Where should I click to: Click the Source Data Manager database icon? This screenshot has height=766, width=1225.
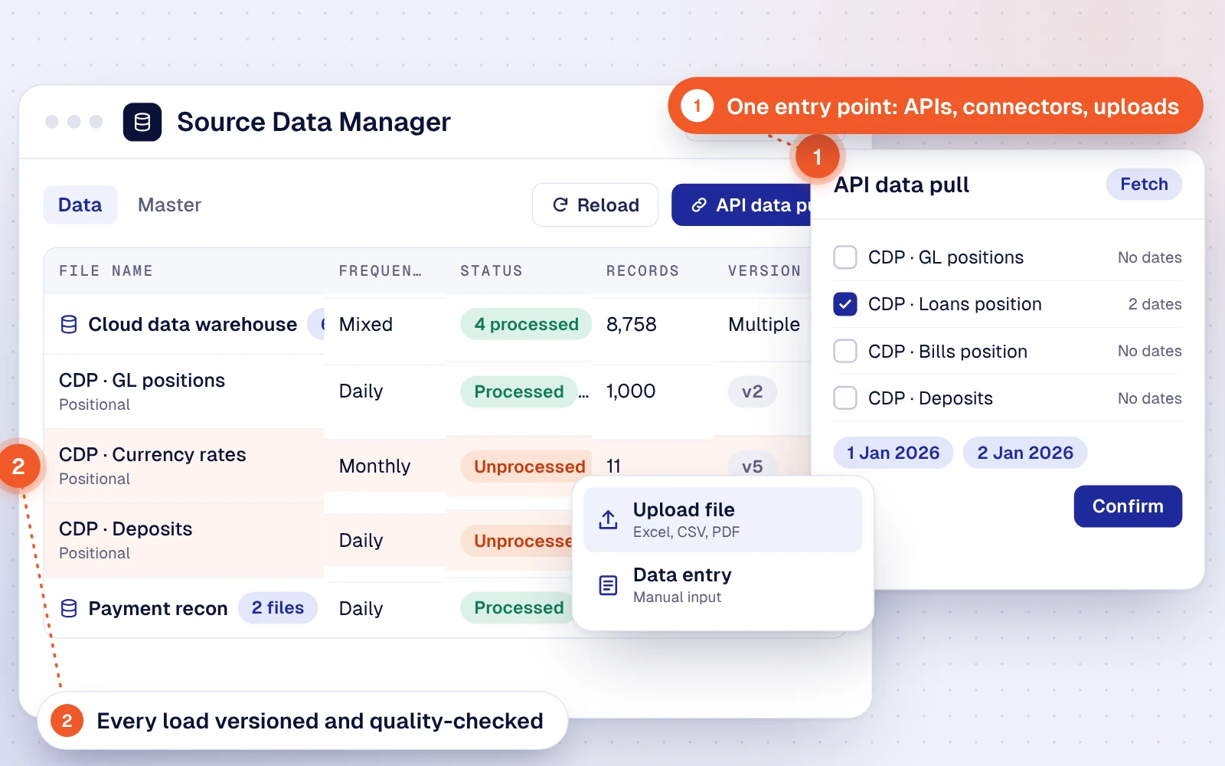click(142, 122)
